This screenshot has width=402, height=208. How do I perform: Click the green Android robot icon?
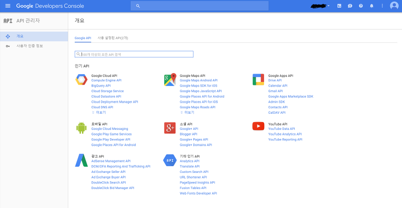point(82,128)
